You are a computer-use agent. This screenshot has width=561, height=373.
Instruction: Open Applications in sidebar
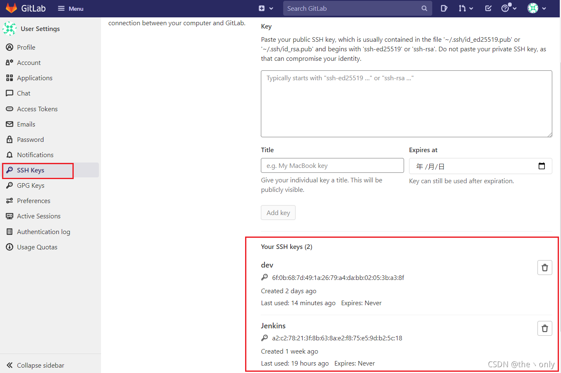click(x=50, y=78)
